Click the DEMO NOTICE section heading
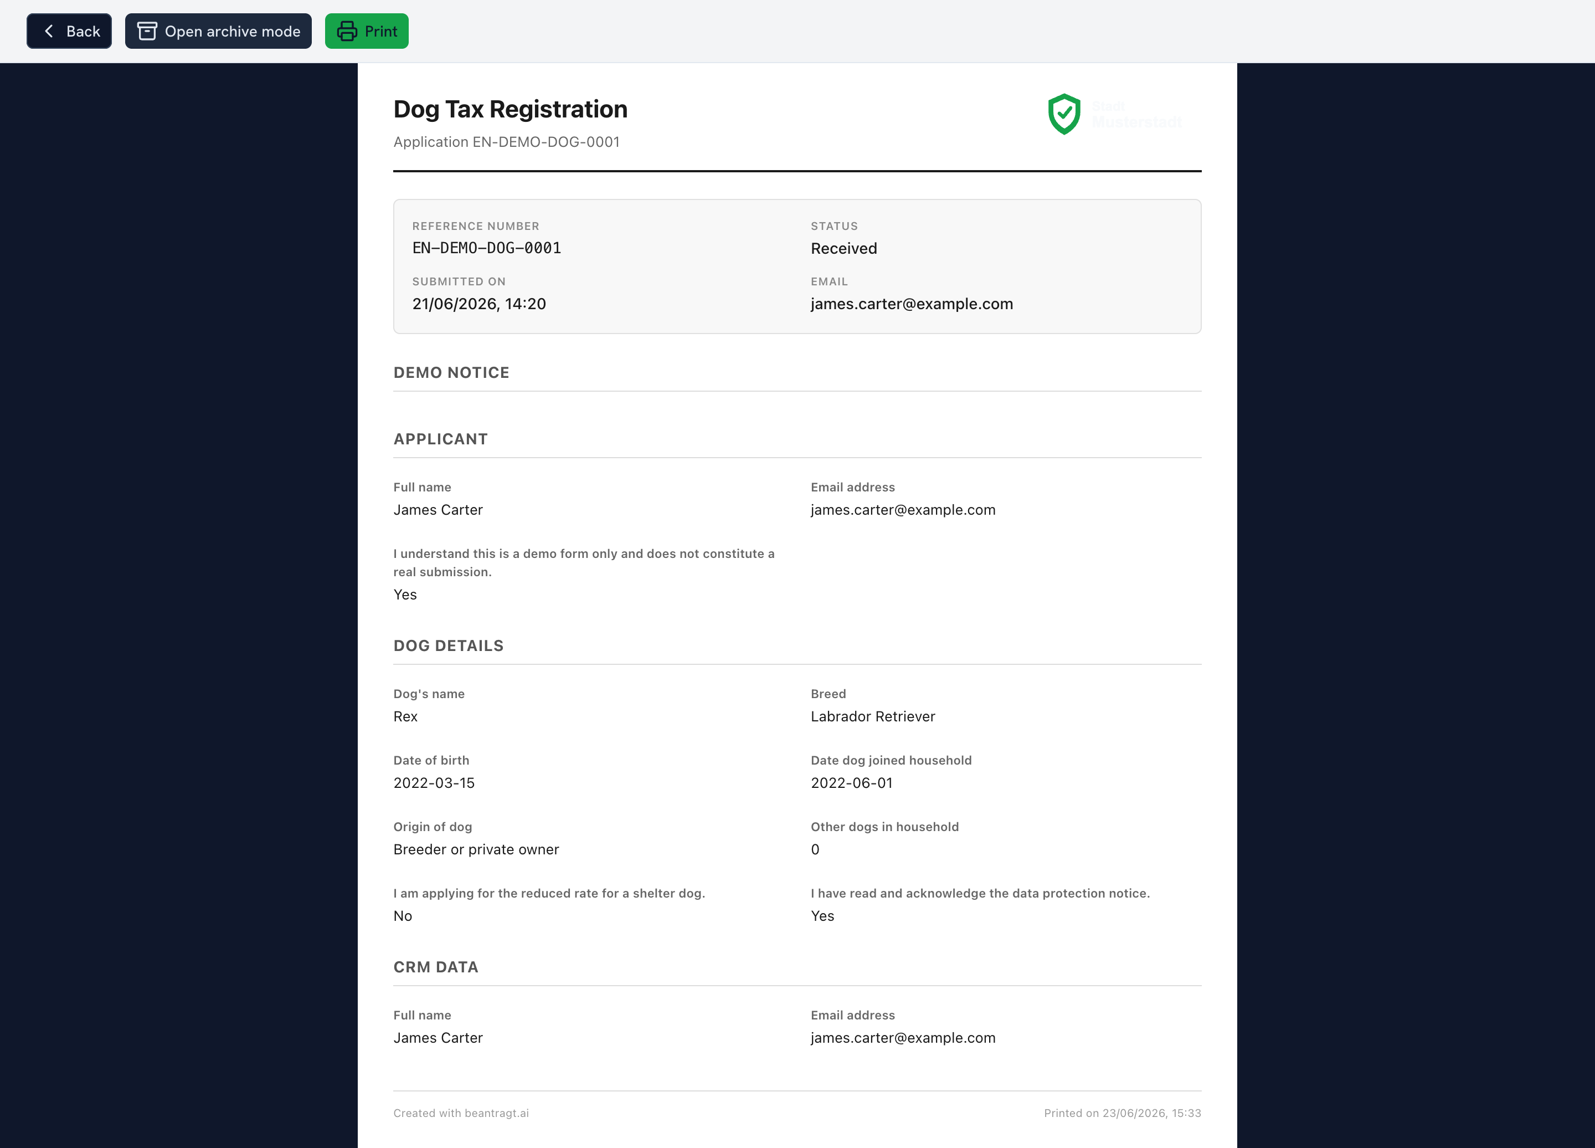Screen dimensions: 1595x1148 [451, 373]
